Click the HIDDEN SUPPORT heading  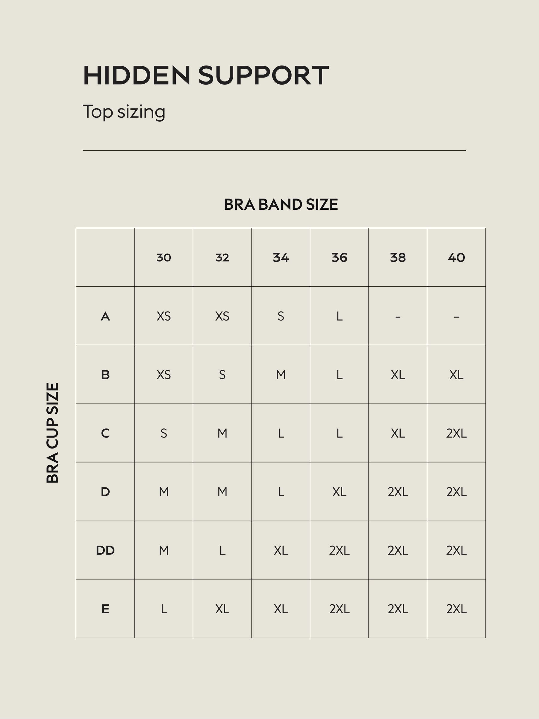point(206,75)
